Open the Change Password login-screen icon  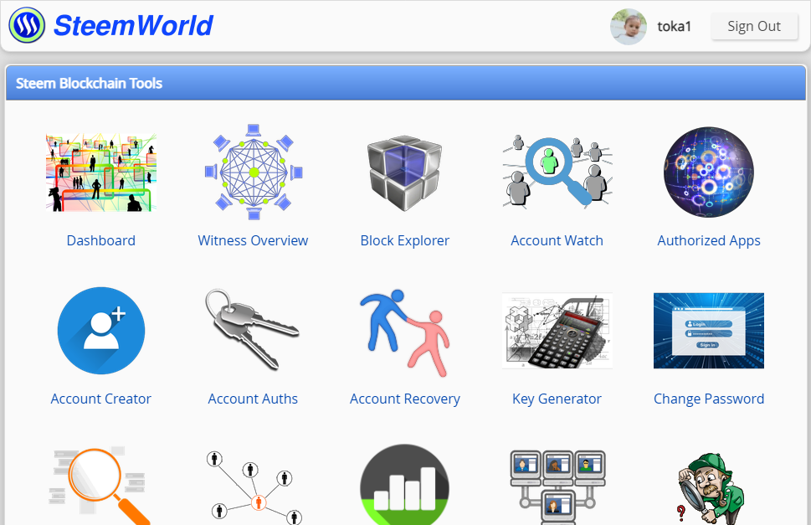point(709,331)
